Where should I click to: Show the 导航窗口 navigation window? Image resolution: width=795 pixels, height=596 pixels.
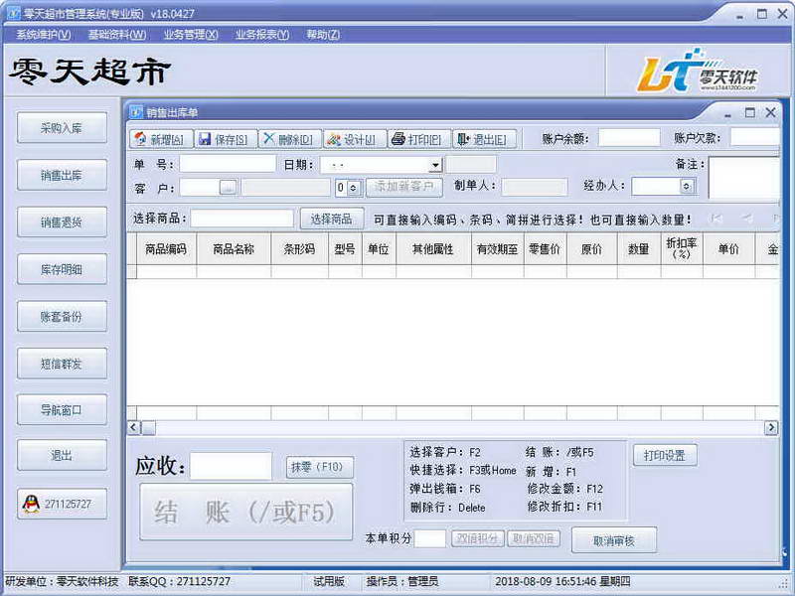[x=63, y=409]
